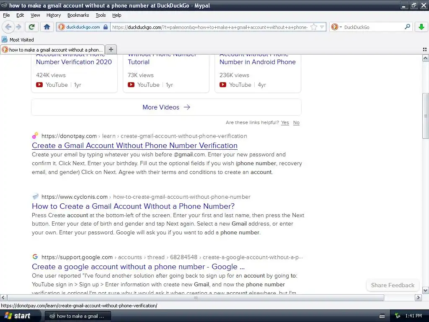Screen dimensions: 429x322
Task: Open the Edit menu
Action: [20, 15]
